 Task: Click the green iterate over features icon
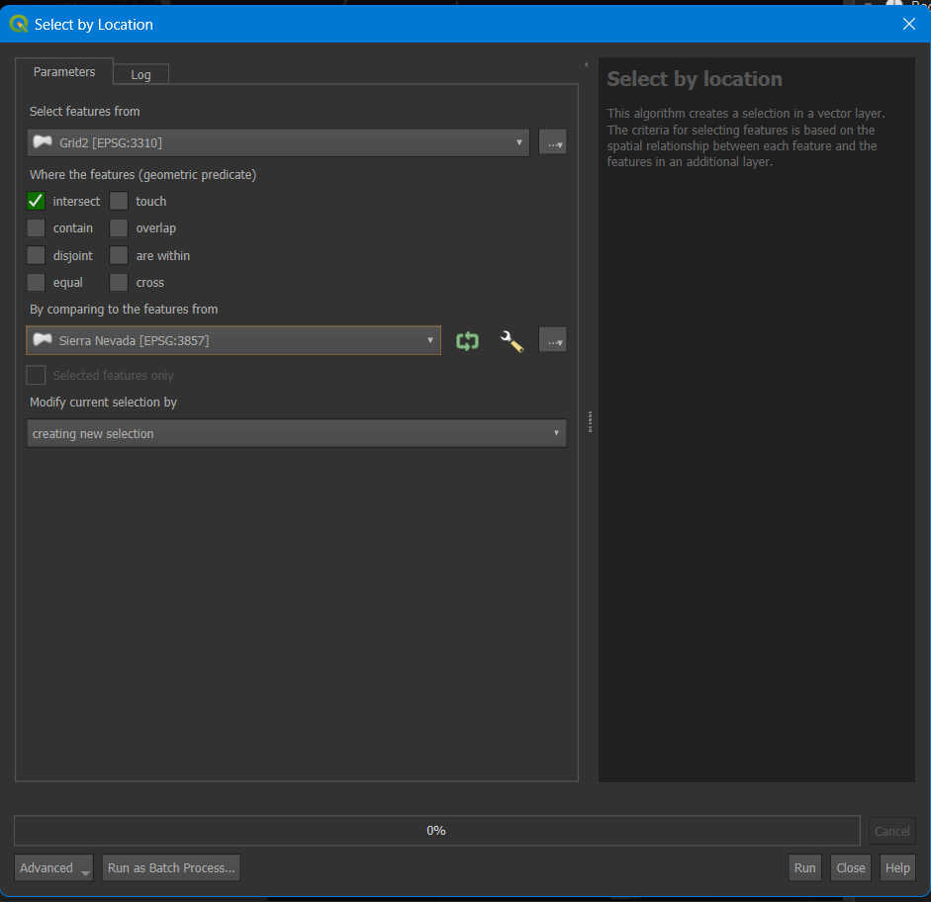467,339
